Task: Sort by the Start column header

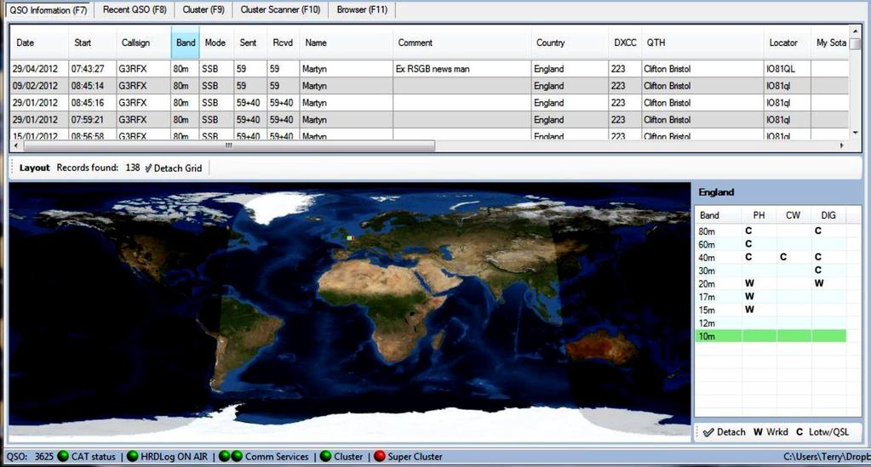Action: (92, 43)
